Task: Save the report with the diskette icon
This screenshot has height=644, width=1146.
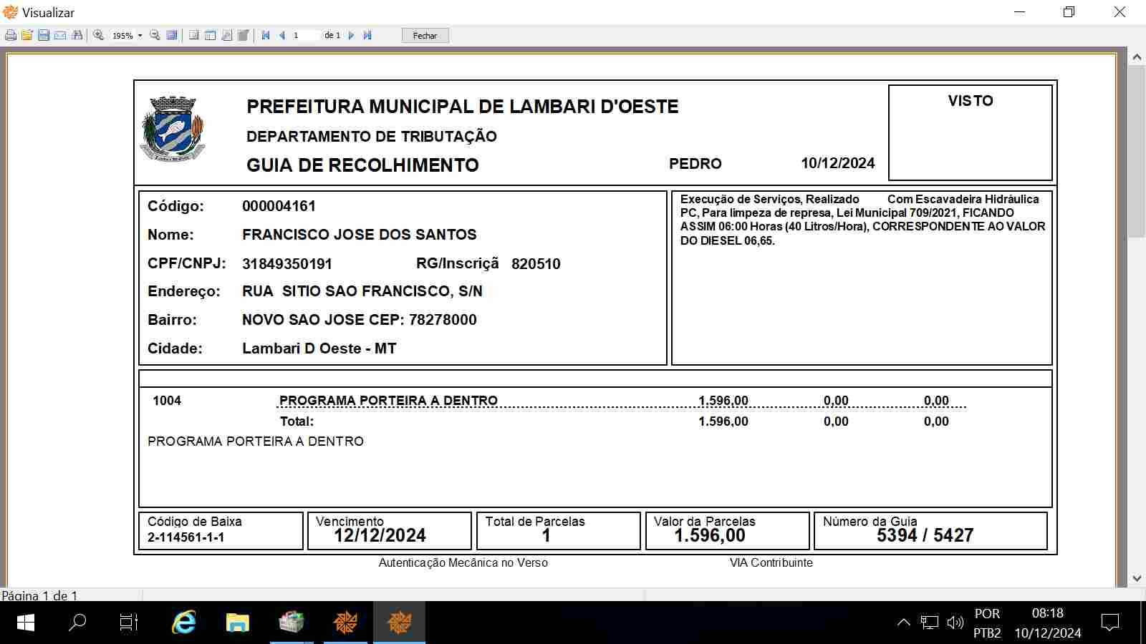Action: 44,35
